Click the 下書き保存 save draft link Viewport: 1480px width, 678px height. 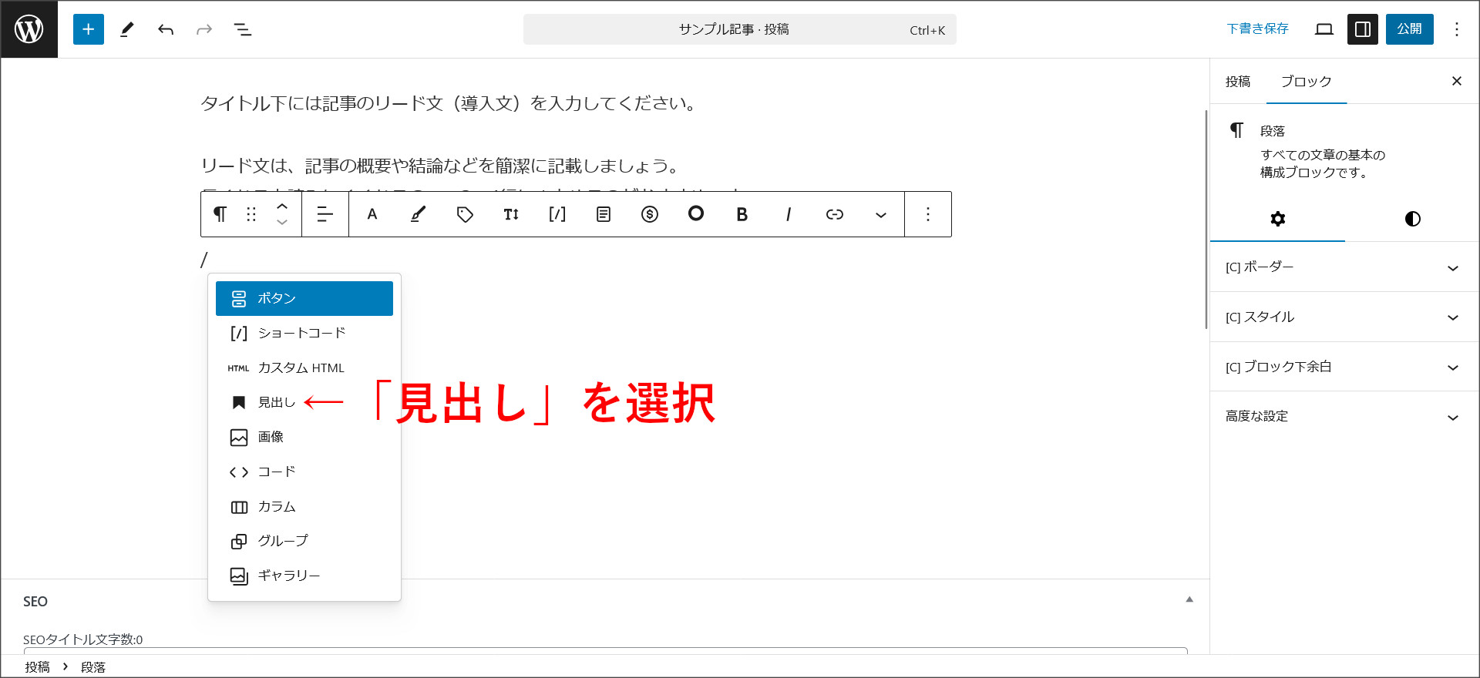(x=1257, y=29)
